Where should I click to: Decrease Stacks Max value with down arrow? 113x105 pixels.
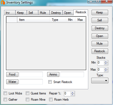point(106,71)
